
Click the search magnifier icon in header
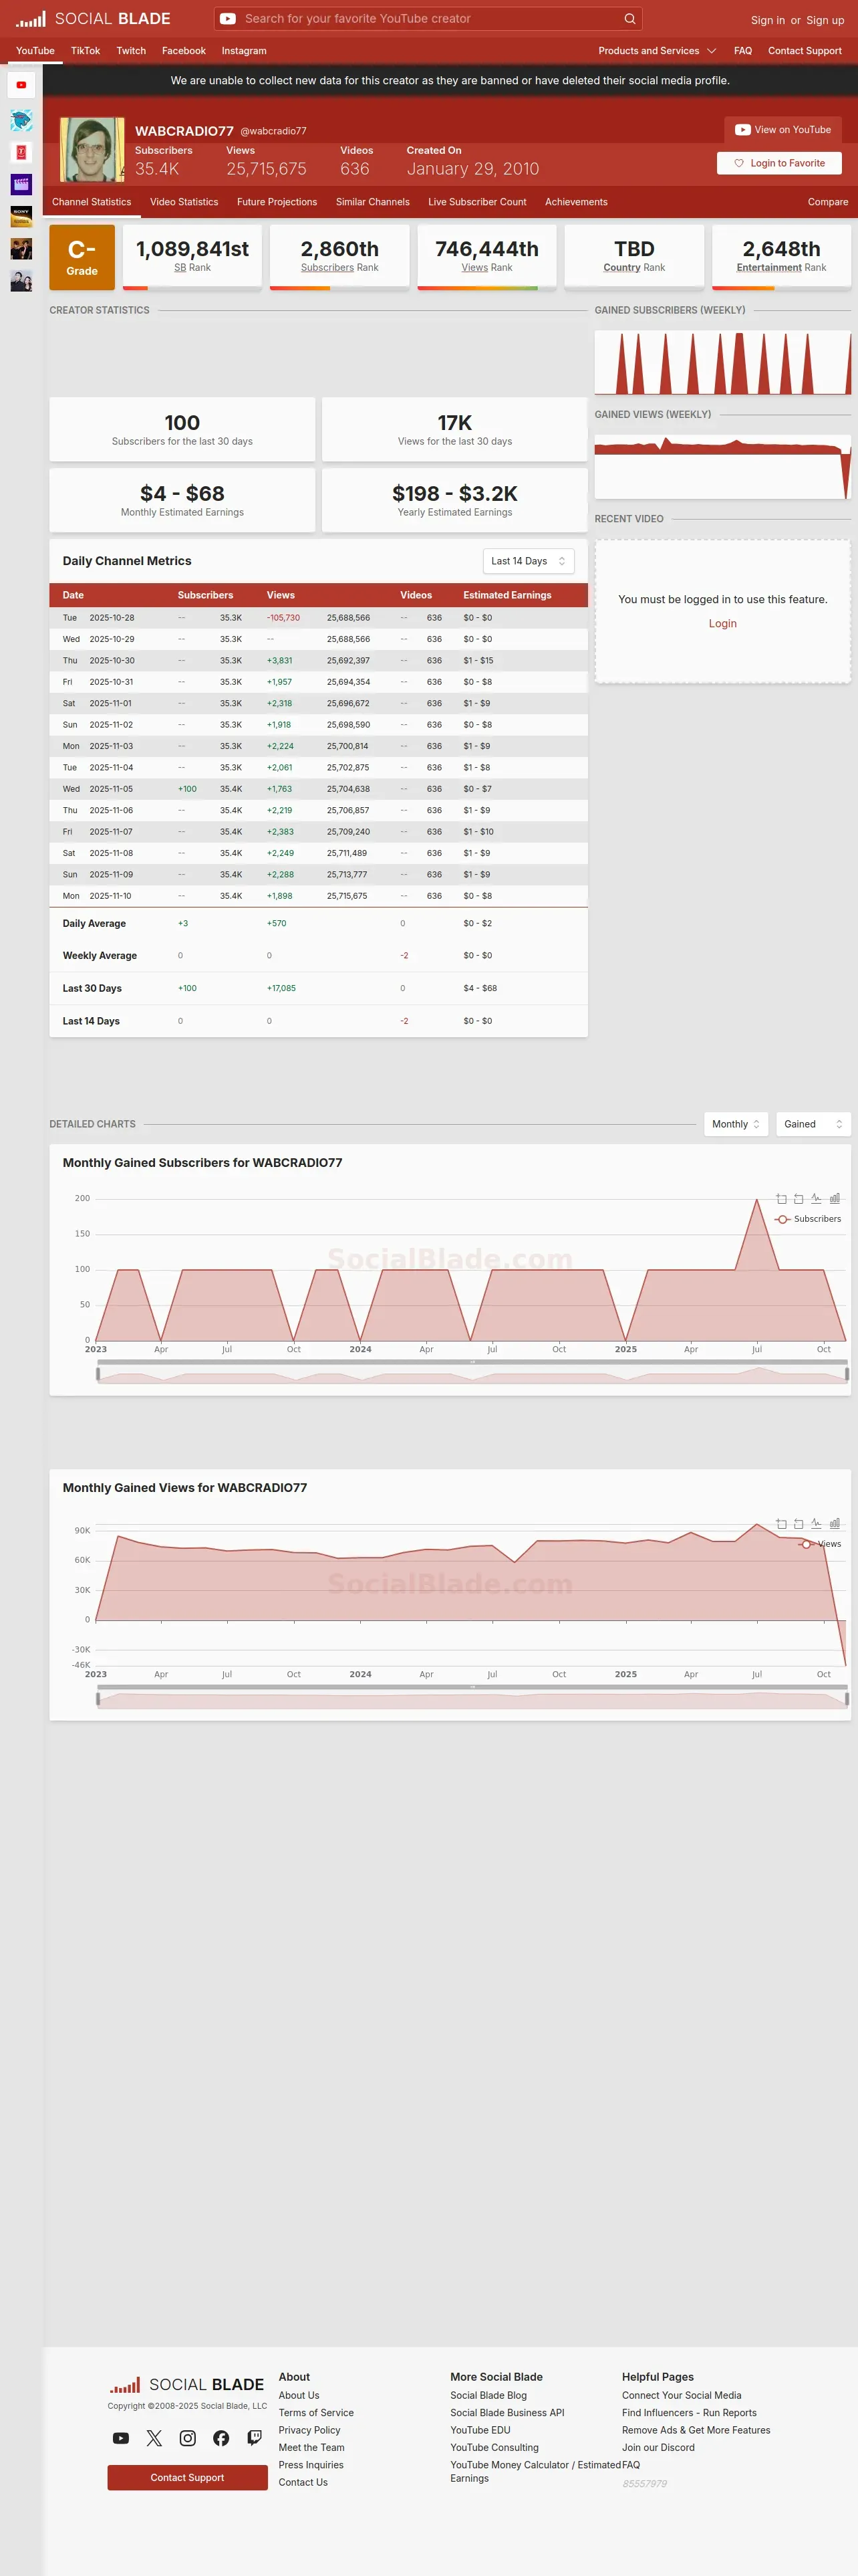click(629, 19)
